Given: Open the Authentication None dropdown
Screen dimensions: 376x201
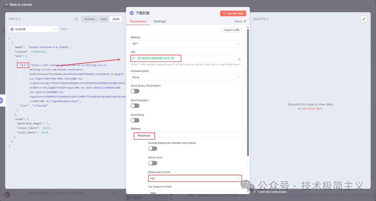Looking at the screenshot, I should pyautogui.click(x=186, y=77).
